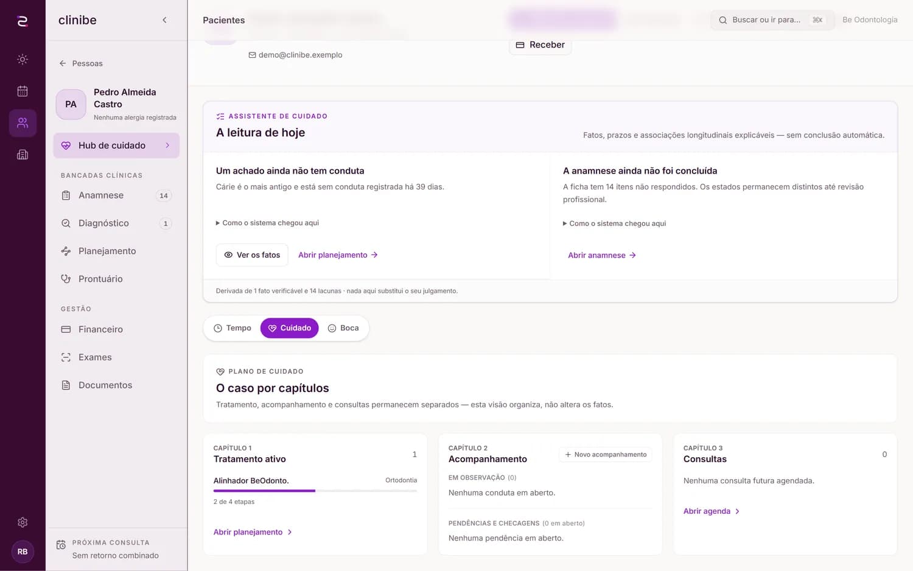The height and width of the screenshot is (571, 913).
Task: Open Planejamento in the sidebar
Action: coord(116,251)
